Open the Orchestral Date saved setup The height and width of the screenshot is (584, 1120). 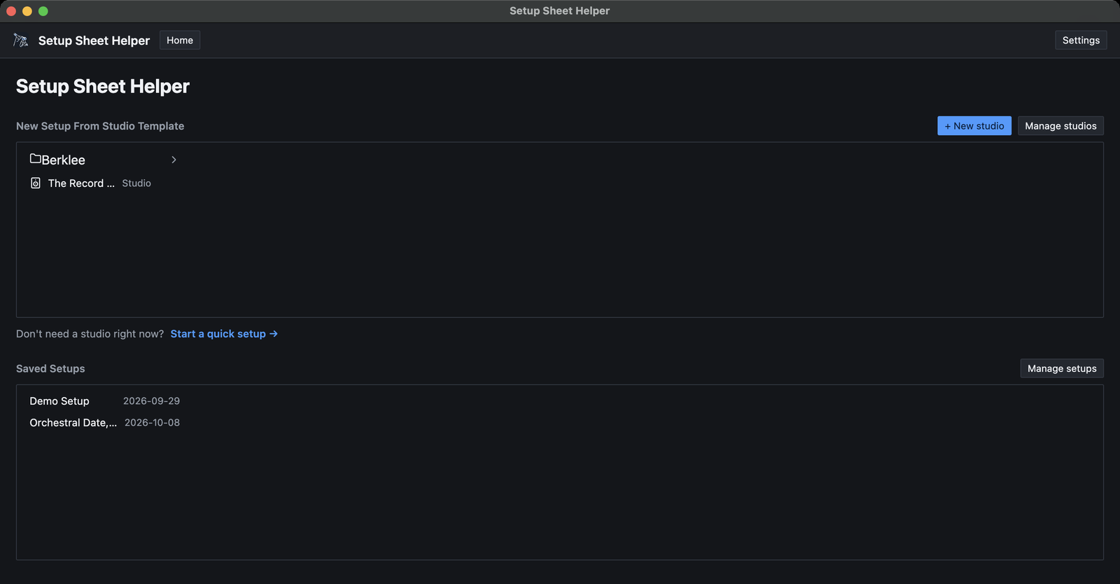(x=73, y=423)
